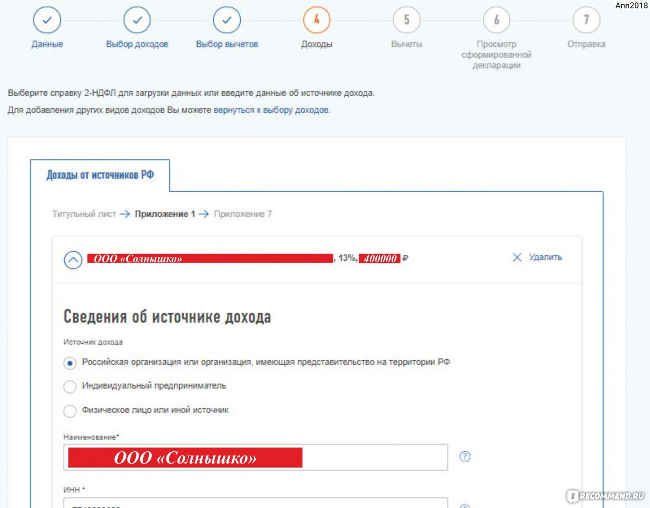Screen dimensions: 650x508
Task: Go to step 1 Данные circle
Action: (x=47, y=19)
